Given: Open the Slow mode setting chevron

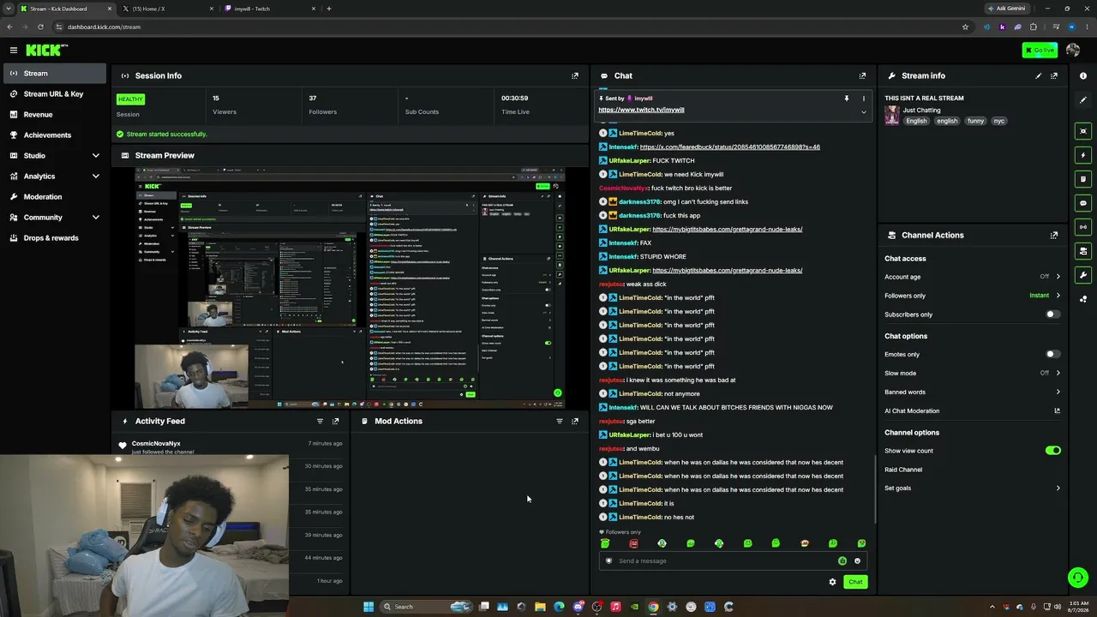Looking at the screenshot, I should point(1058,373).
